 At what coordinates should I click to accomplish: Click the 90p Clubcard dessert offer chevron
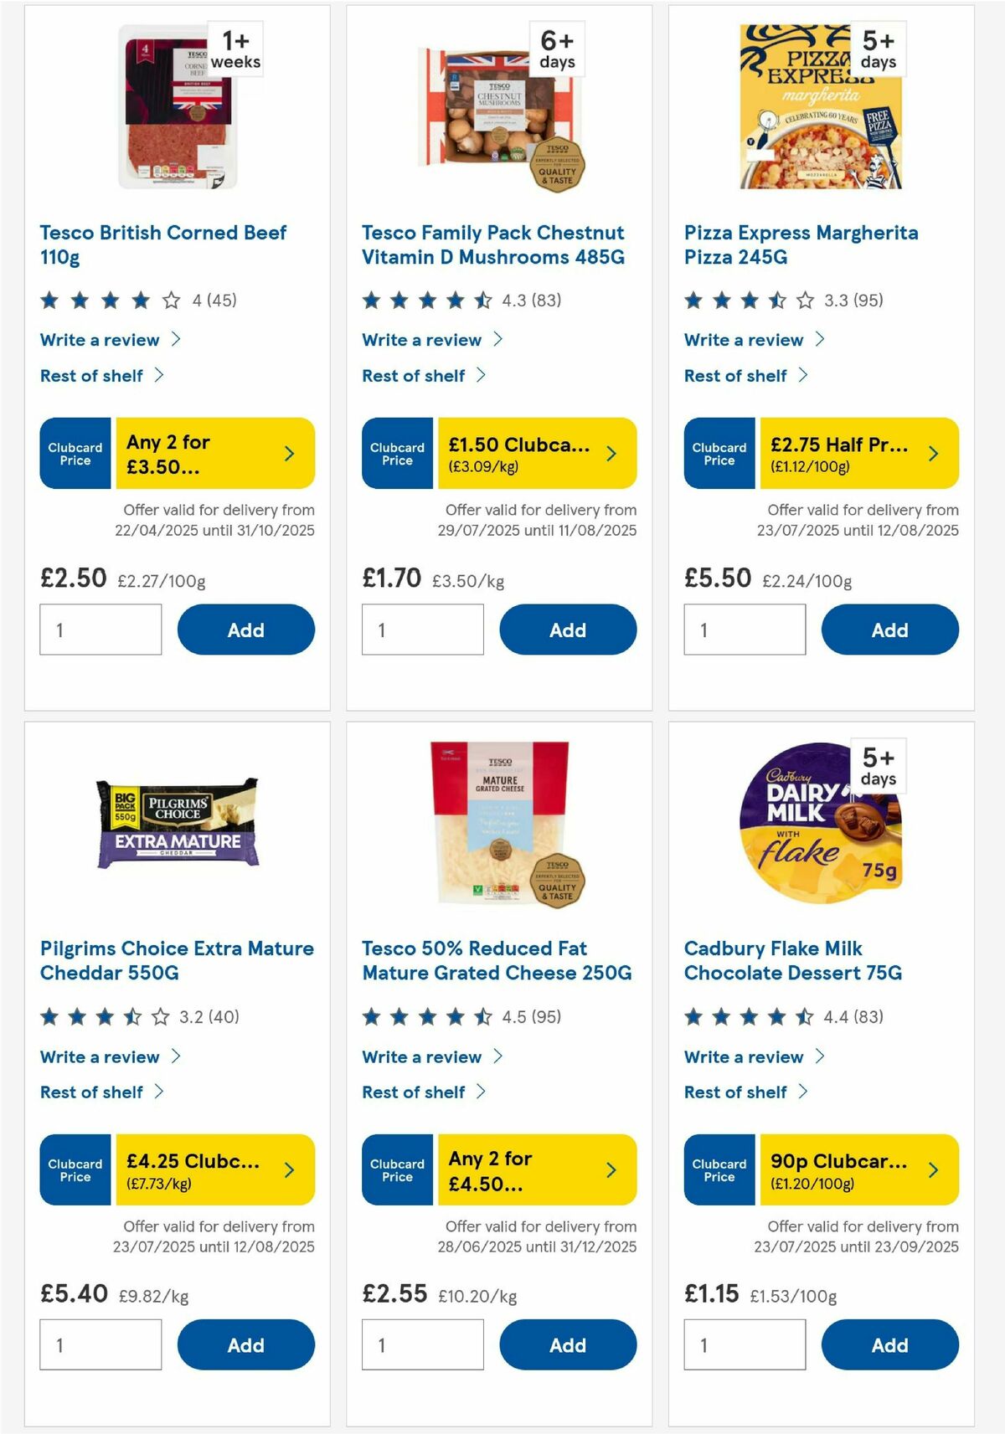932,1170
